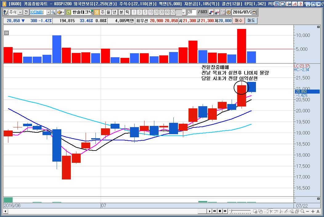Image resolution: width=324 pixels, height=217 pixels.
Task: Click the grid table icon atop the volume panel
Action: click(x=6, y=33)
